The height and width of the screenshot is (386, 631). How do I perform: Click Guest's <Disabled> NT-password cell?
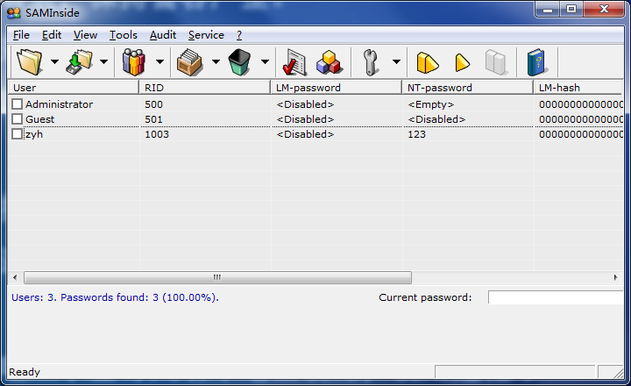(436, 119)
